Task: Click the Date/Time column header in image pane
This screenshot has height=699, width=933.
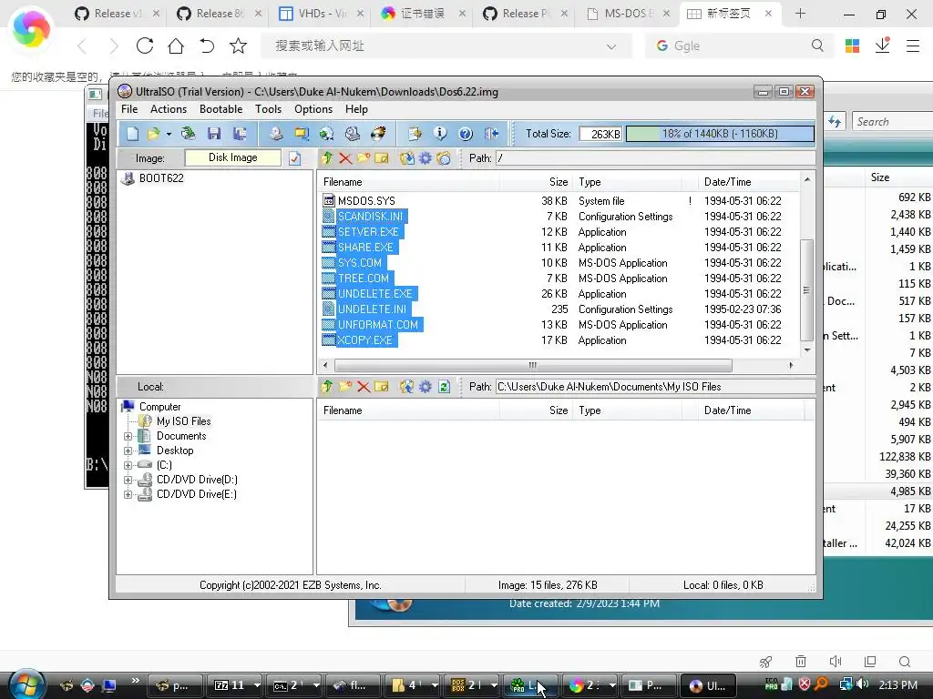Action: pos(750,182)
